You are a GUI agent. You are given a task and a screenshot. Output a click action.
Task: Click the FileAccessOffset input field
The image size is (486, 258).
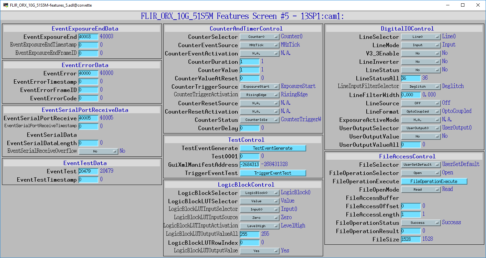tap(411, 206)
